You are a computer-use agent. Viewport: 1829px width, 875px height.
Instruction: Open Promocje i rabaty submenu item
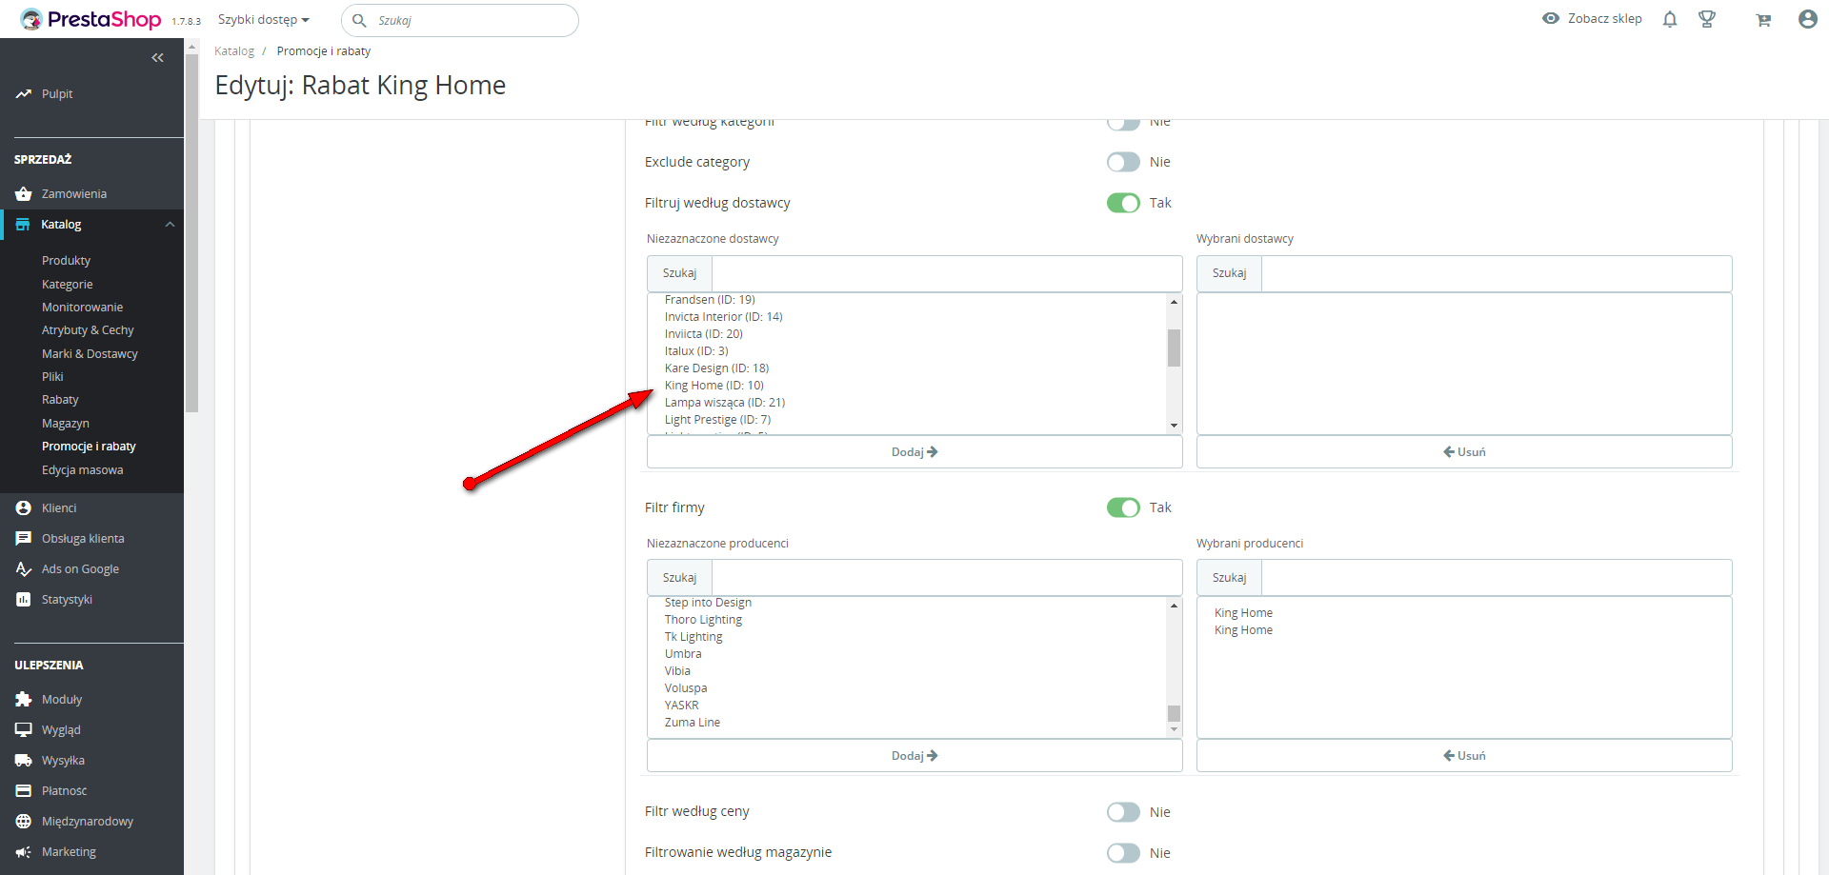89,447
